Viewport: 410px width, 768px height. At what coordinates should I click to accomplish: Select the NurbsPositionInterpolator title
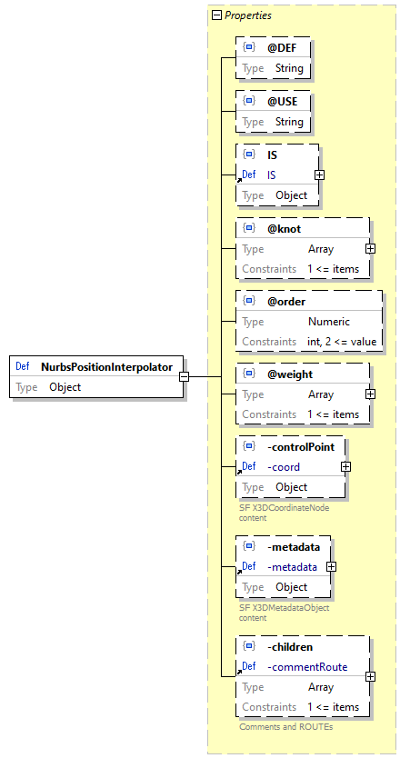pos(106,367)
